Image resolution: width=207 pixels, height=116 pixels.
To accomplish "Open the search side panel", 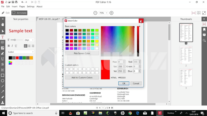I will click(204, 41).
